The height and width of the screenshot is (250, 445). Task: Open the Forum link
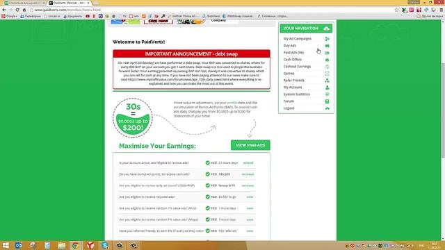point(289,101)
